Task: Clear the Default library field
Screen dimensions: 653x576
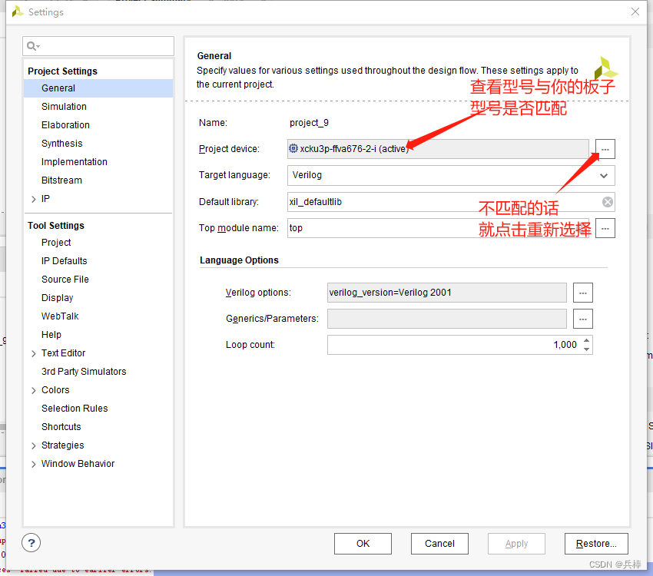Action: click(x=608, y=202)
